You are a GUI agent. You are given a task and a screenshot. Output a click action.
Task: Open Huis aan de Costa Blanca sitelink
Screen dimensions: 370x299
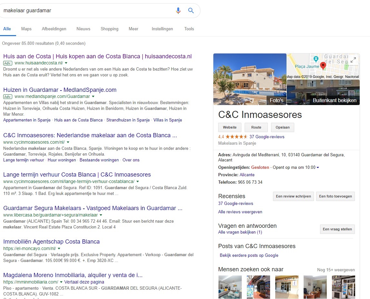78,120
